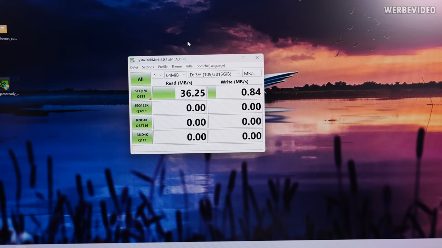Screen dimensions: 442x248
Task: Run the RND4K Q32T16 test
Action: [142, 123]
